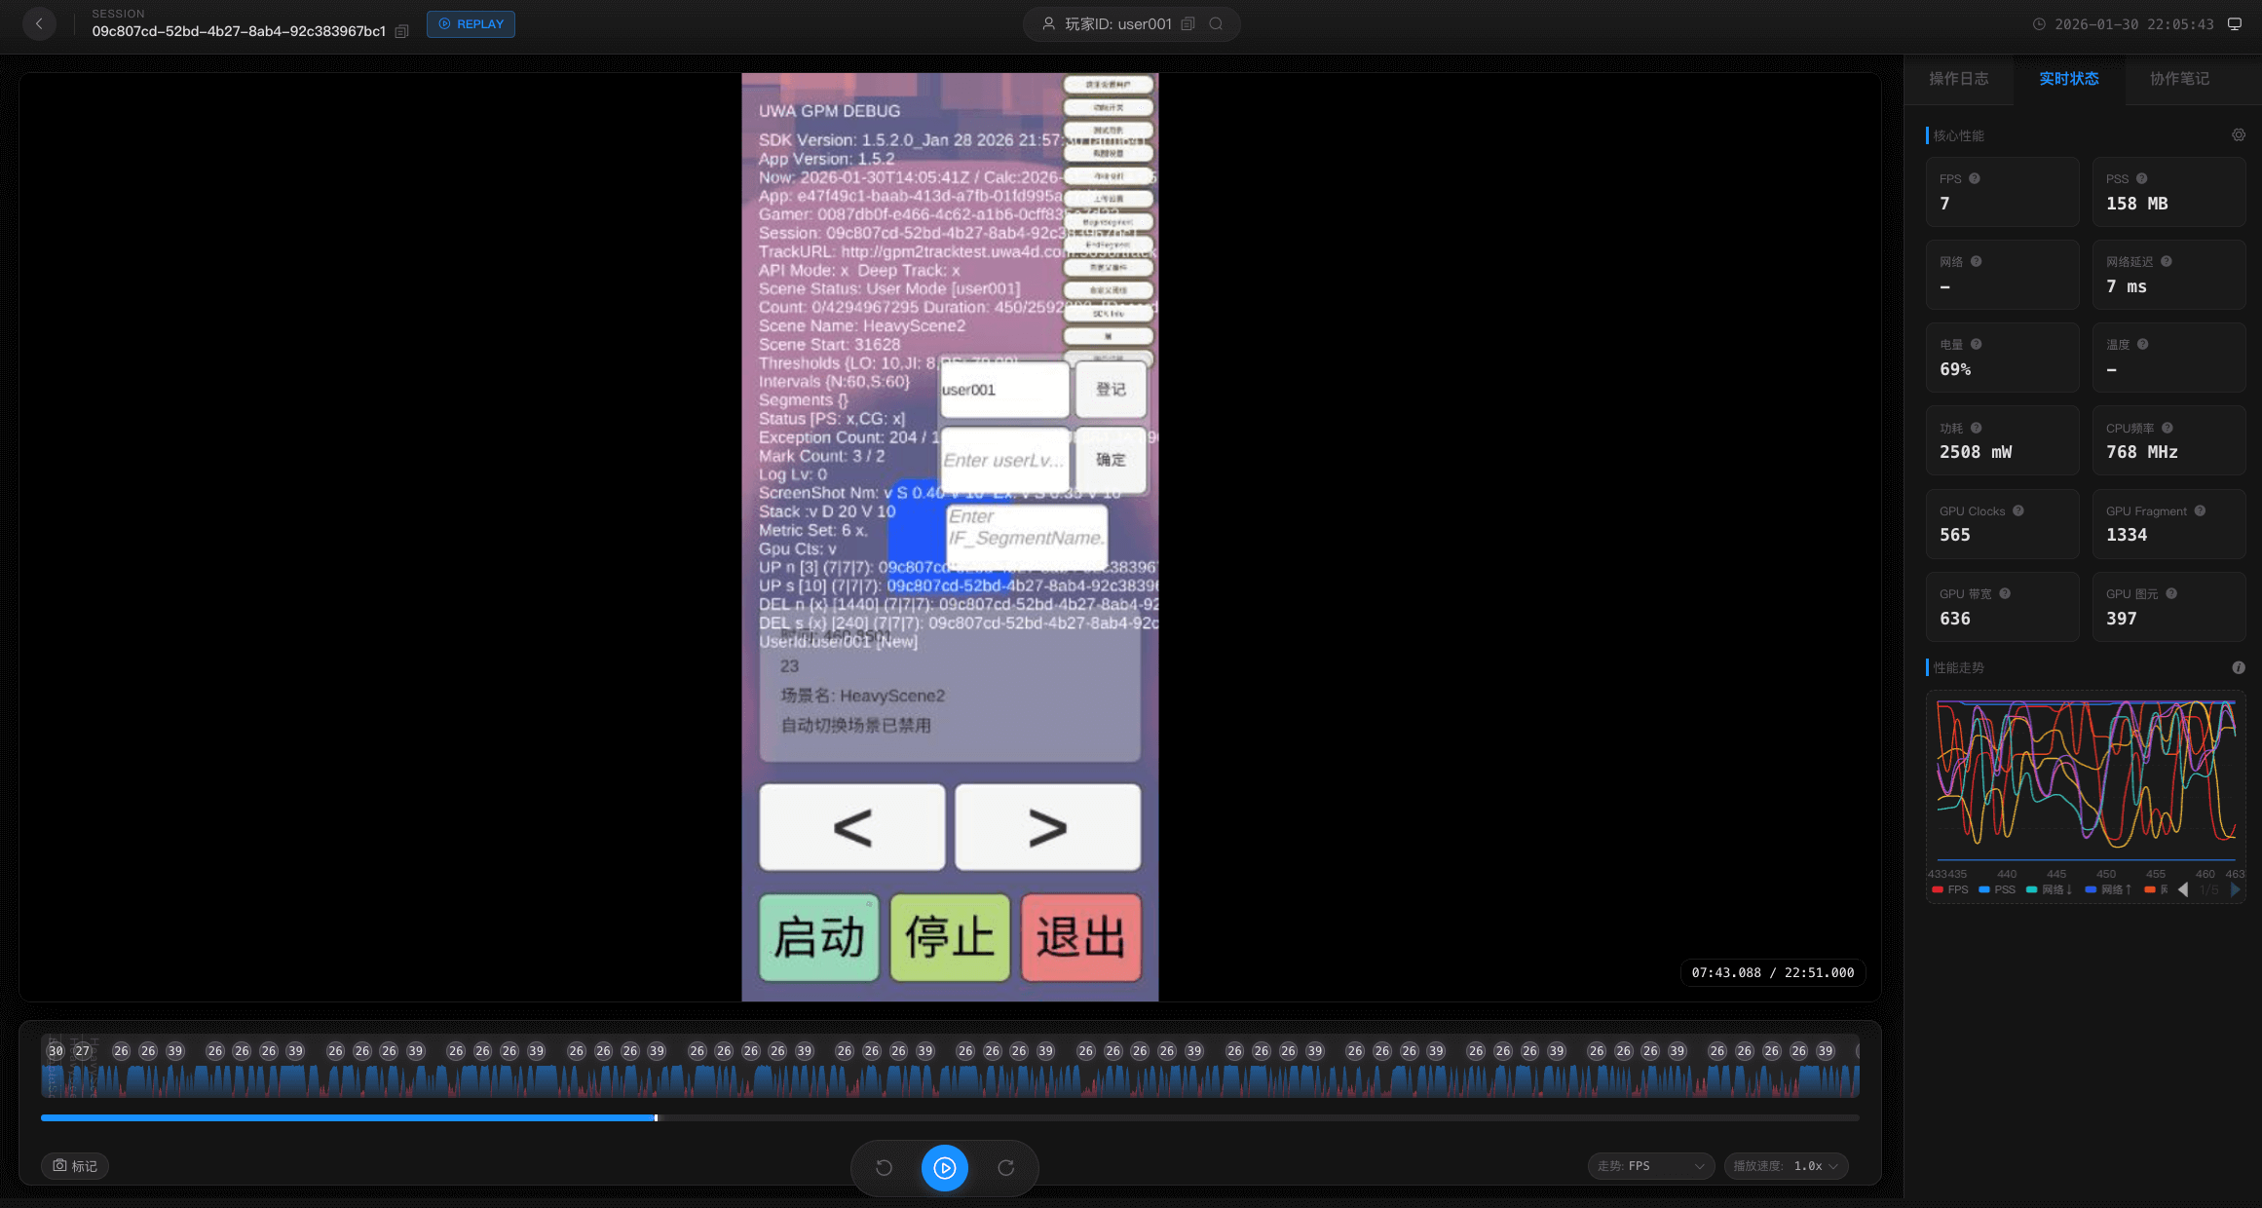2262x1208 pixels.
Task: Go to next legend page arrow
Action: (x=2235, y=889)
